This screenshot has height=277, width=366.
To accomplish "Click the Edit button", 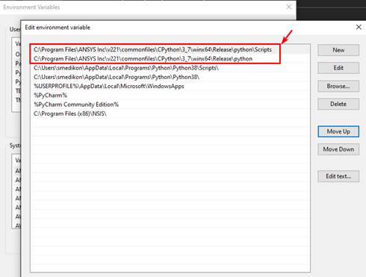I will pos(338,68).
